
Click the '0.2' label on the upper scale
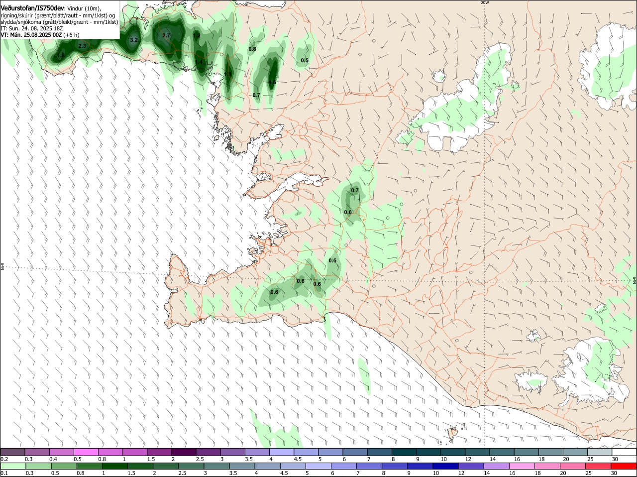[x=4, y=459]
